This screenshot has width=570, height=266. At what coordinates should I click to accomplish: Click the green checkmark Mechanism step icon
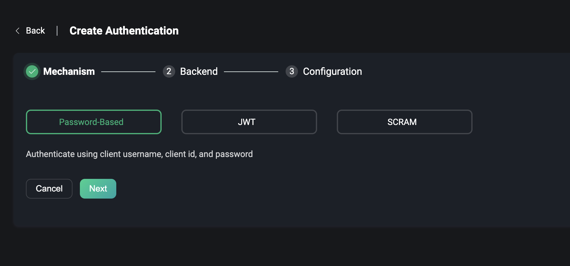pyautogui.click(x=32, y=72)
